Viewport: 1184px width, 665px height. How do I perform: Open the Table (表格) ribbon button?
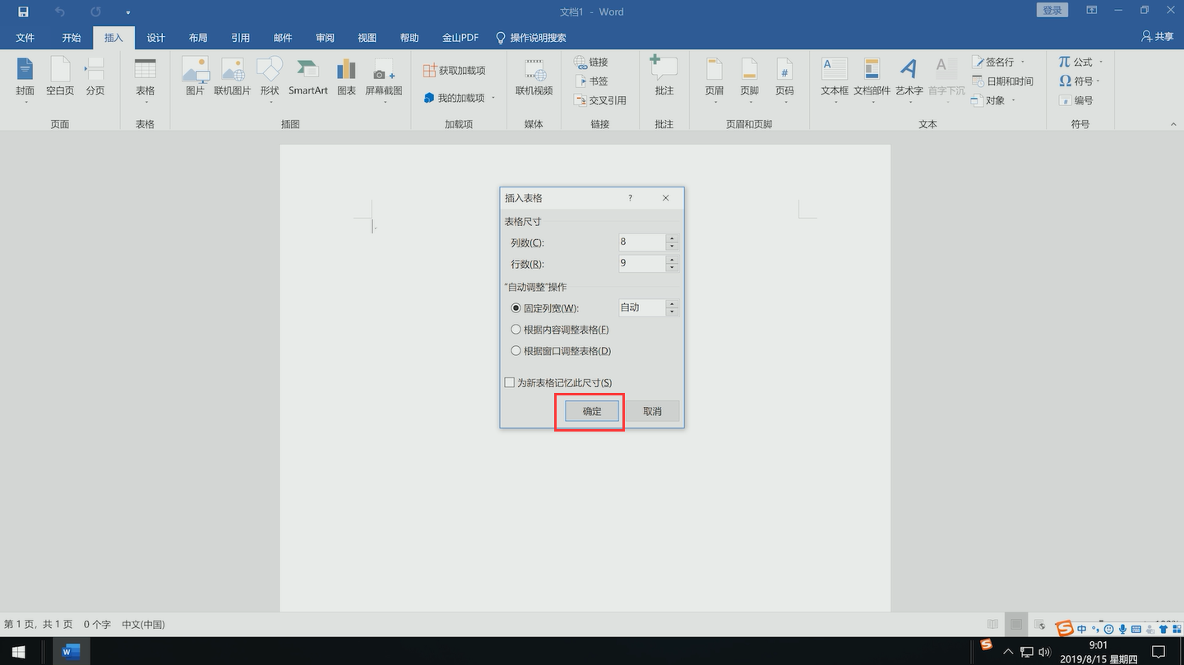(x=146, y=80)
